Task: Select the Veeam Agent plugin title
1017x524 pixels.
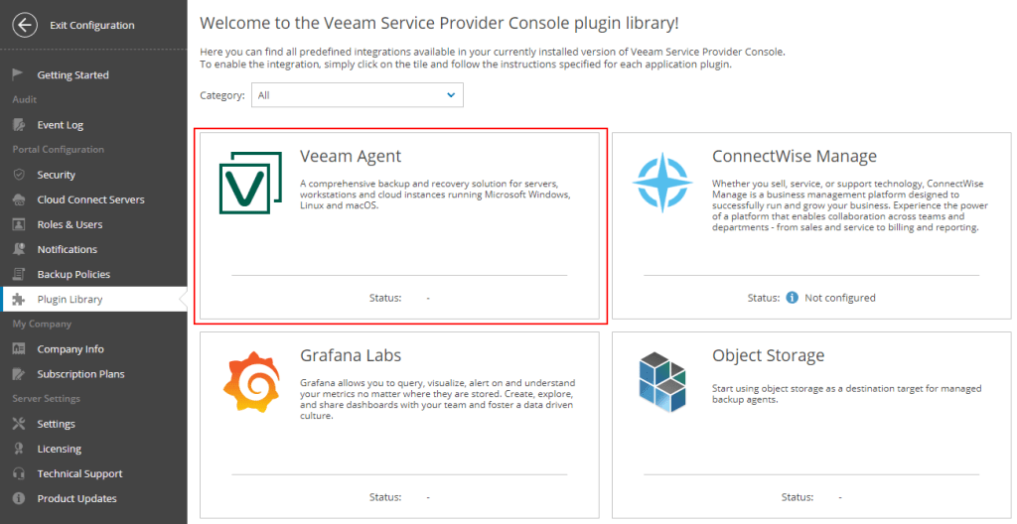Action: [351, 156]
